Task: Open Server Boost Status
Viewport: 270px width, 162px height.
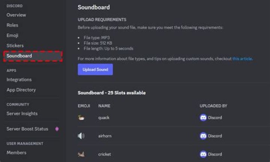Action: tap(27, 129)
